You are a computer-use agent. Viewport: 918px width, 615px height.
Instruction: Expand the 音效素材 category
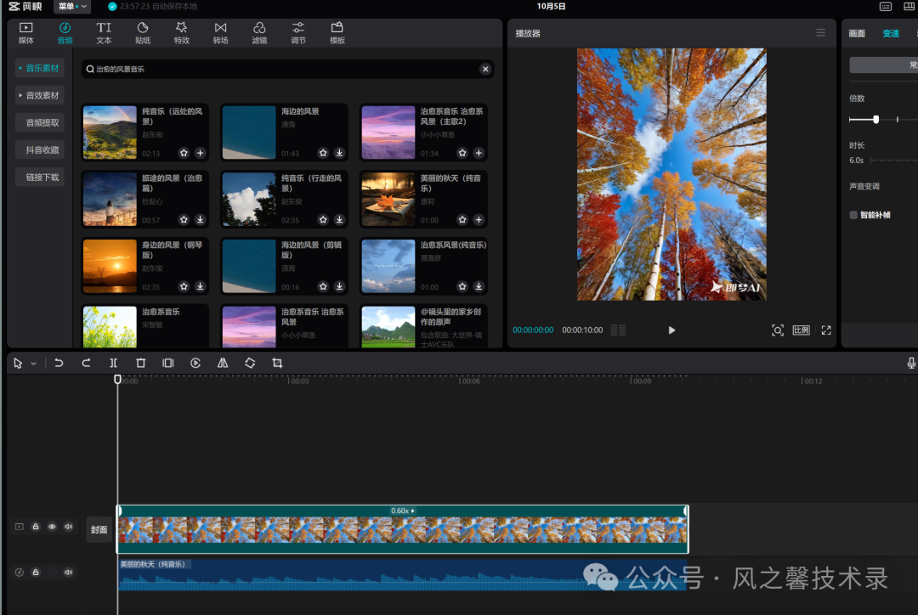tap(40, 95)
